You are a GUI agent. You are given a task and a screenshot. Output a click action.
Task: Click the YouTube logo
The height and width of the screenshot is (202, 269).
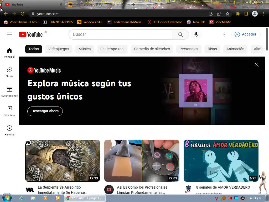[x=31, y=34]
